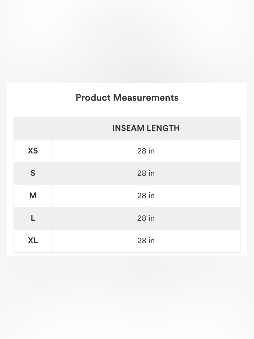Click the L inseam value 28 in

coord(146,218)
